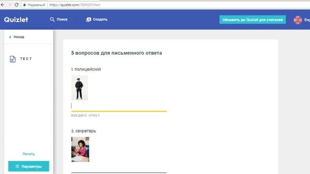
Task: Click Обновить до Quizlet для учителей button
Action: tap(252, 20)
